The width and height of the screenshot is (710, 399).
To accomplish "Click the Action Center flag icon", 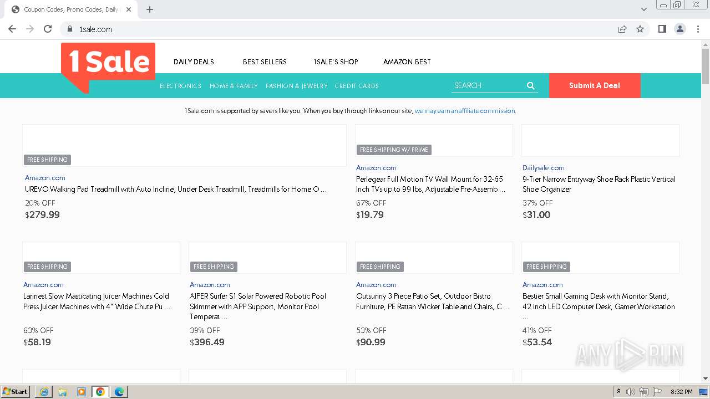I will click(x=657, y=392).
